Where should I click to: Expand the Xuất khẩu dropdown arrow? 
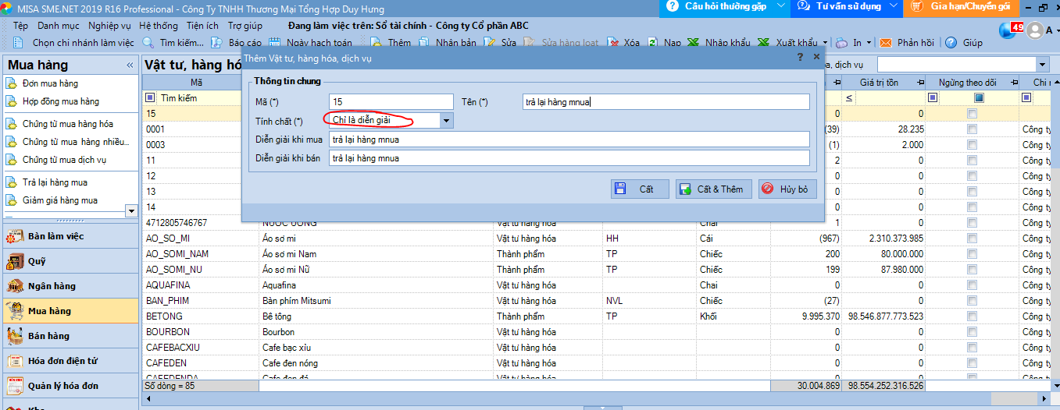825,43
